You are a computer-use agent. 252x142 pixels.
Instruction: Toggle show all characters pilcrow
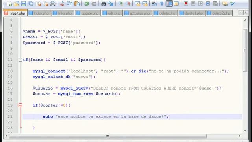coord(162,4)
